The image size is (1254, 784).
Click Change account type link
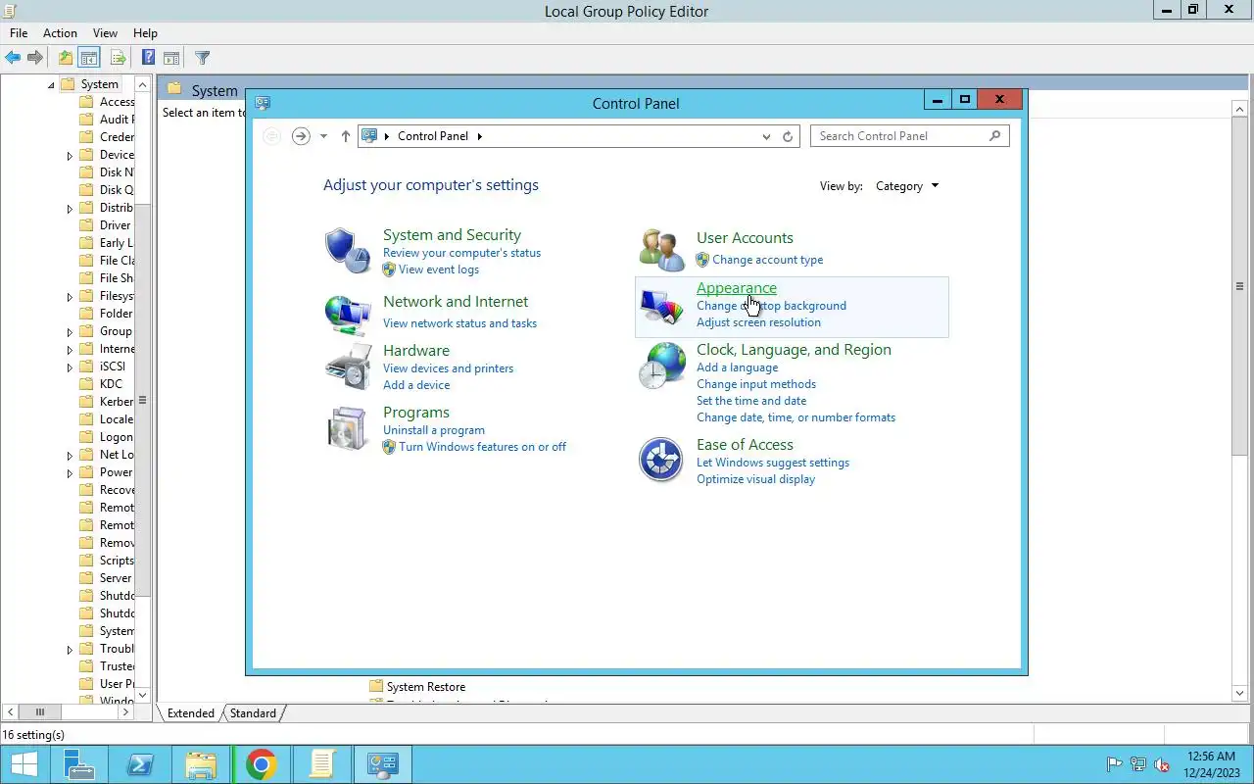point(768,260)
